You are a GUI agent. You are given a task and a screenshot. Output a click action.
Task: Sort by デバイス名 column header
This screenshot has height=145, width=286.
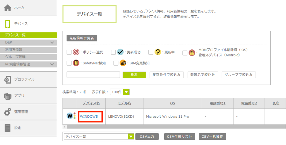coord(91,103)
